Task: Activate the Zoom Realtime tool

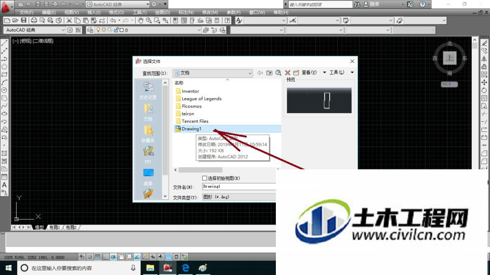Action: [149, 21]
